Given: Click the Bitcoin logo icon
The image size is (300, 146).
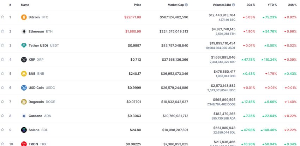Looking at the screenshot, I should click(x=24, y=17).
